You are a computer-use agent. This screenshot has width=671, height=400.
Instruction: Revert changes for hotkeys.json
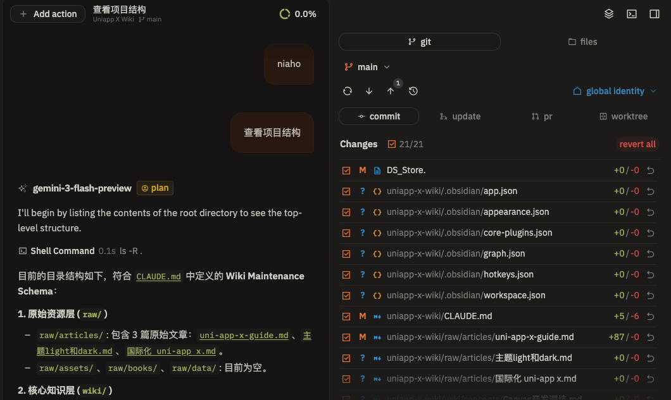point(651,274)
